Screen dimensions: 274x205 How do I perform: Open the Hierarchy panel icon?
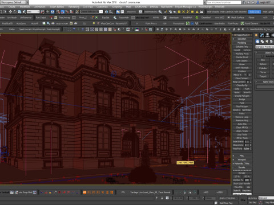(x=268, y=35)
